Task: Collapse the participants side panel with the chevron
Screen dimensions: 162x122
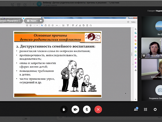Action: coord(139,59)
